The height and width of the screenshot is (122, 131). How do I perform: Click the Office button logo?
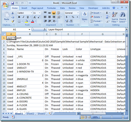point(5,5)
